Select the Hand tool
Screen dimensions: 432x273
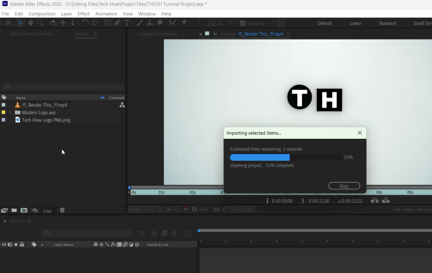(x=30, y=23)
